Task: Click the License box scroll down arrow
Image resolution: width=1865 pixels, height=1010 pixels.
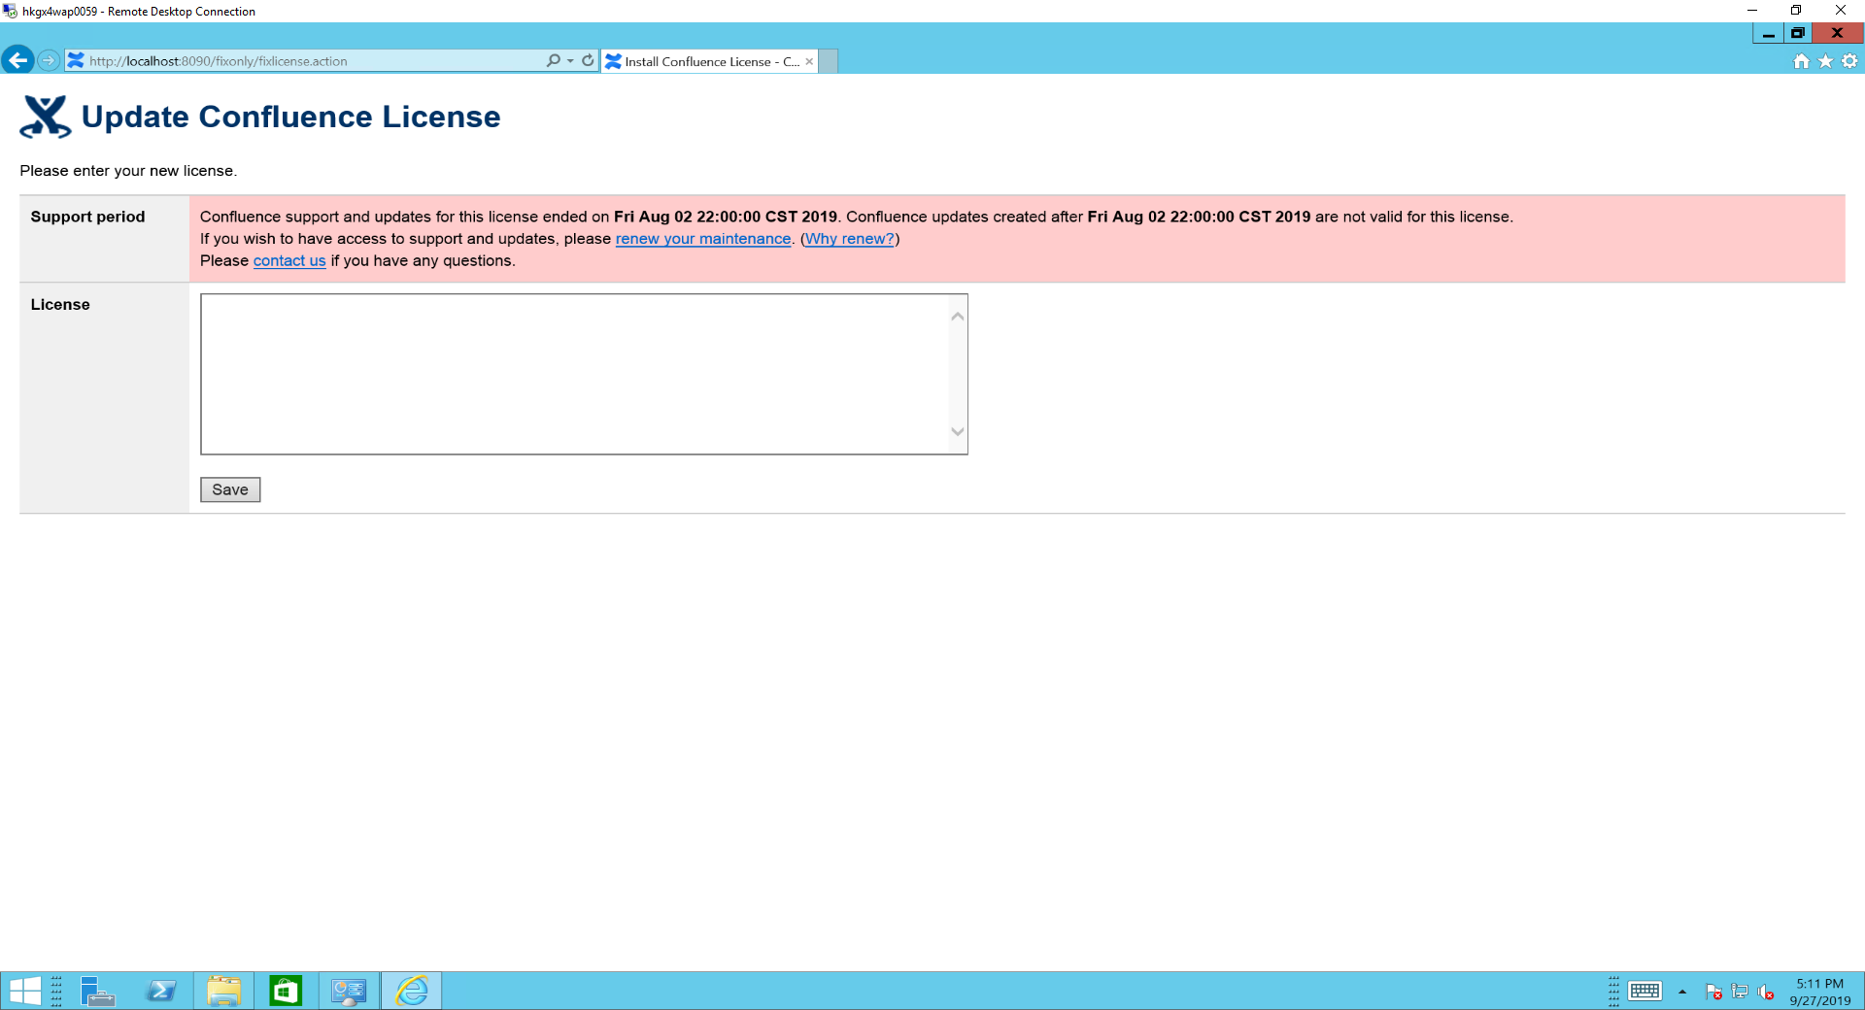Action: (x=958, y=432)
